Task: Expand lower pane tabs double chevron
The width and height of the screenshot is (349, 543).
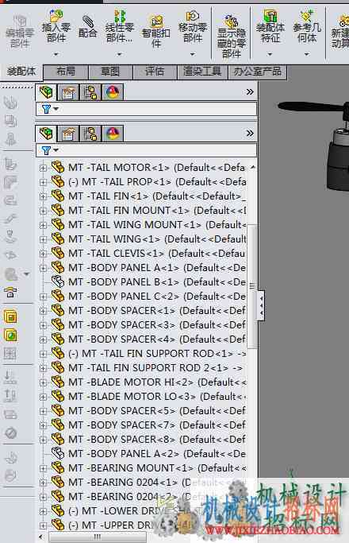Action: coord(250,133)
